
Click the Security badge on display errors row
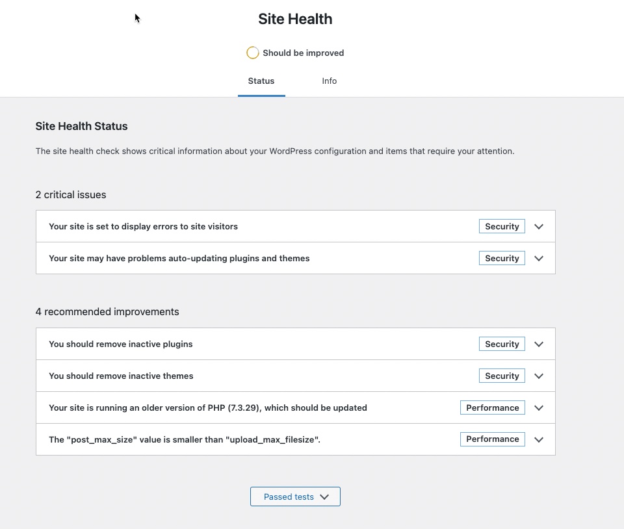coord(502,227)
